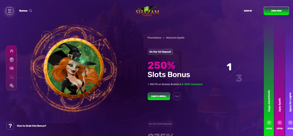This screenshot has width=293, height=136.
Task: Click the Shazam Casino logo
Action: click(147, 11)
